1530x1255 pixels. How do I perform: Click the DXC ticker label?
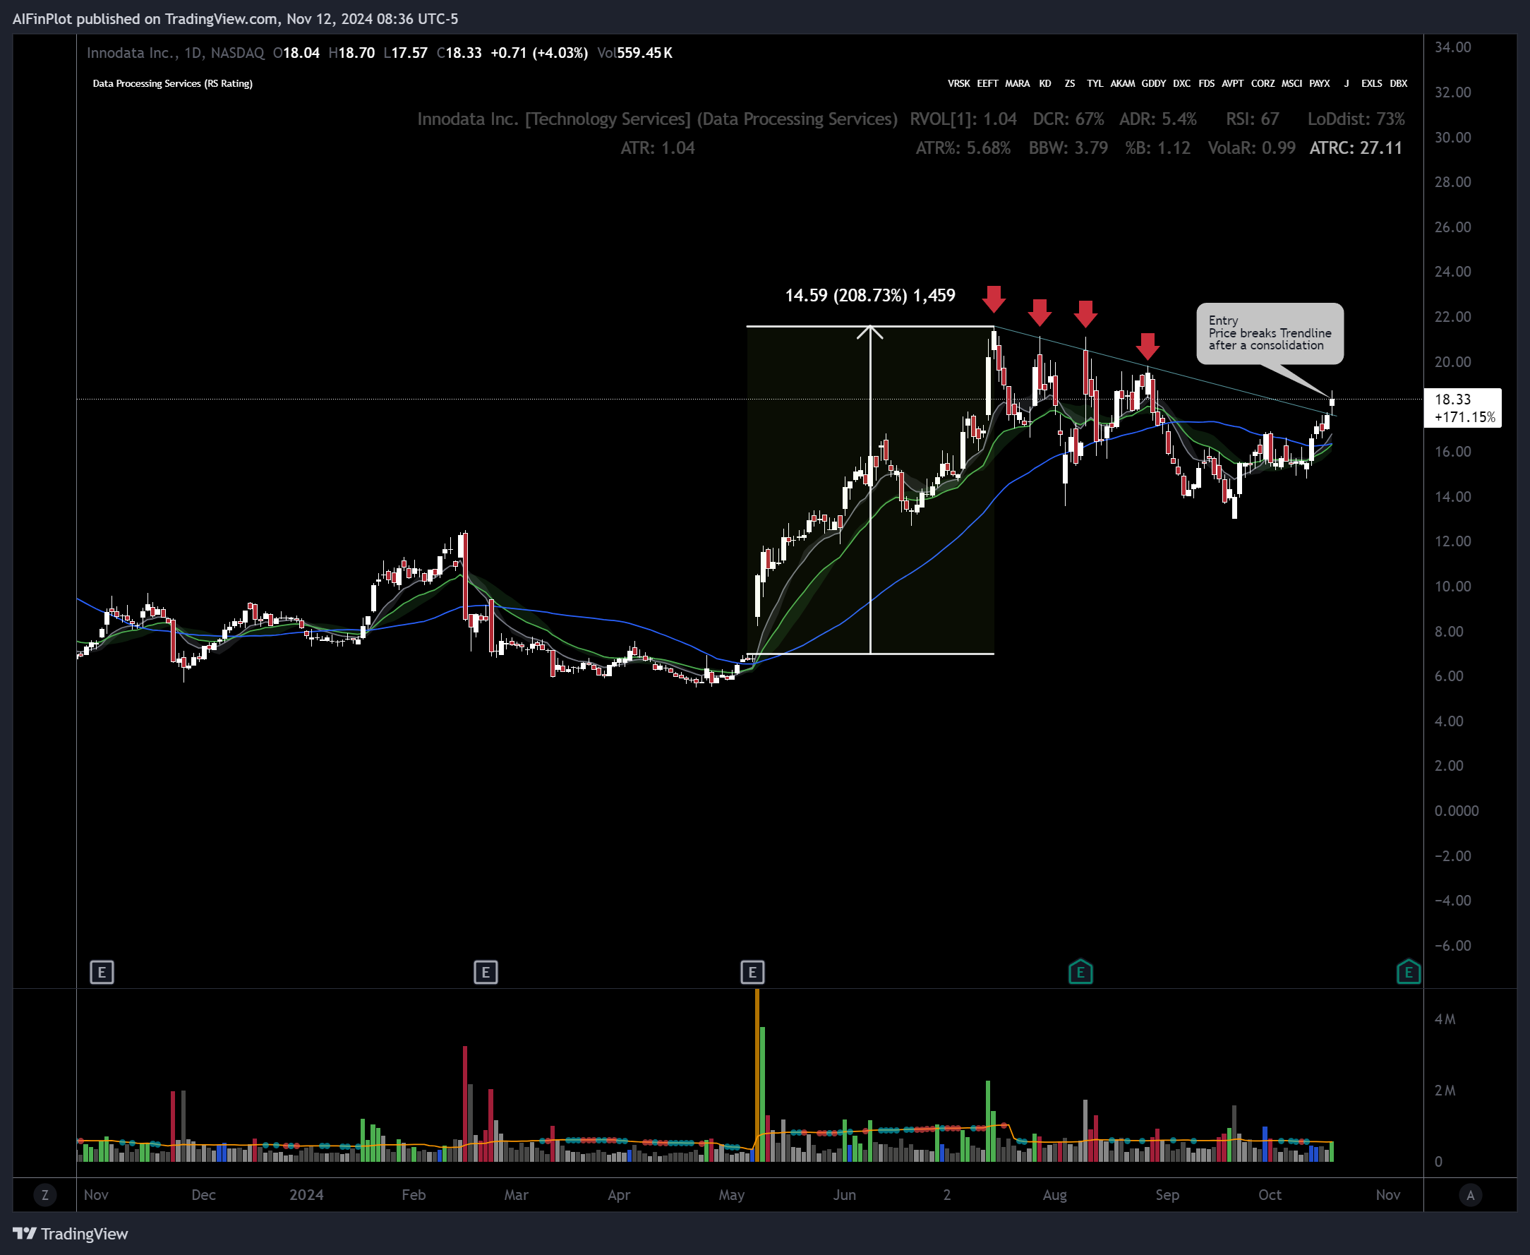[x=1181, y=83]
